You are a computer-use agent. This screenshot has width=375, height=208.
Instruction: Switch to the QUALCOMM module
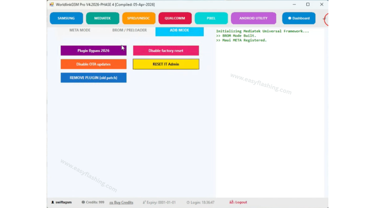coord(175,18)
